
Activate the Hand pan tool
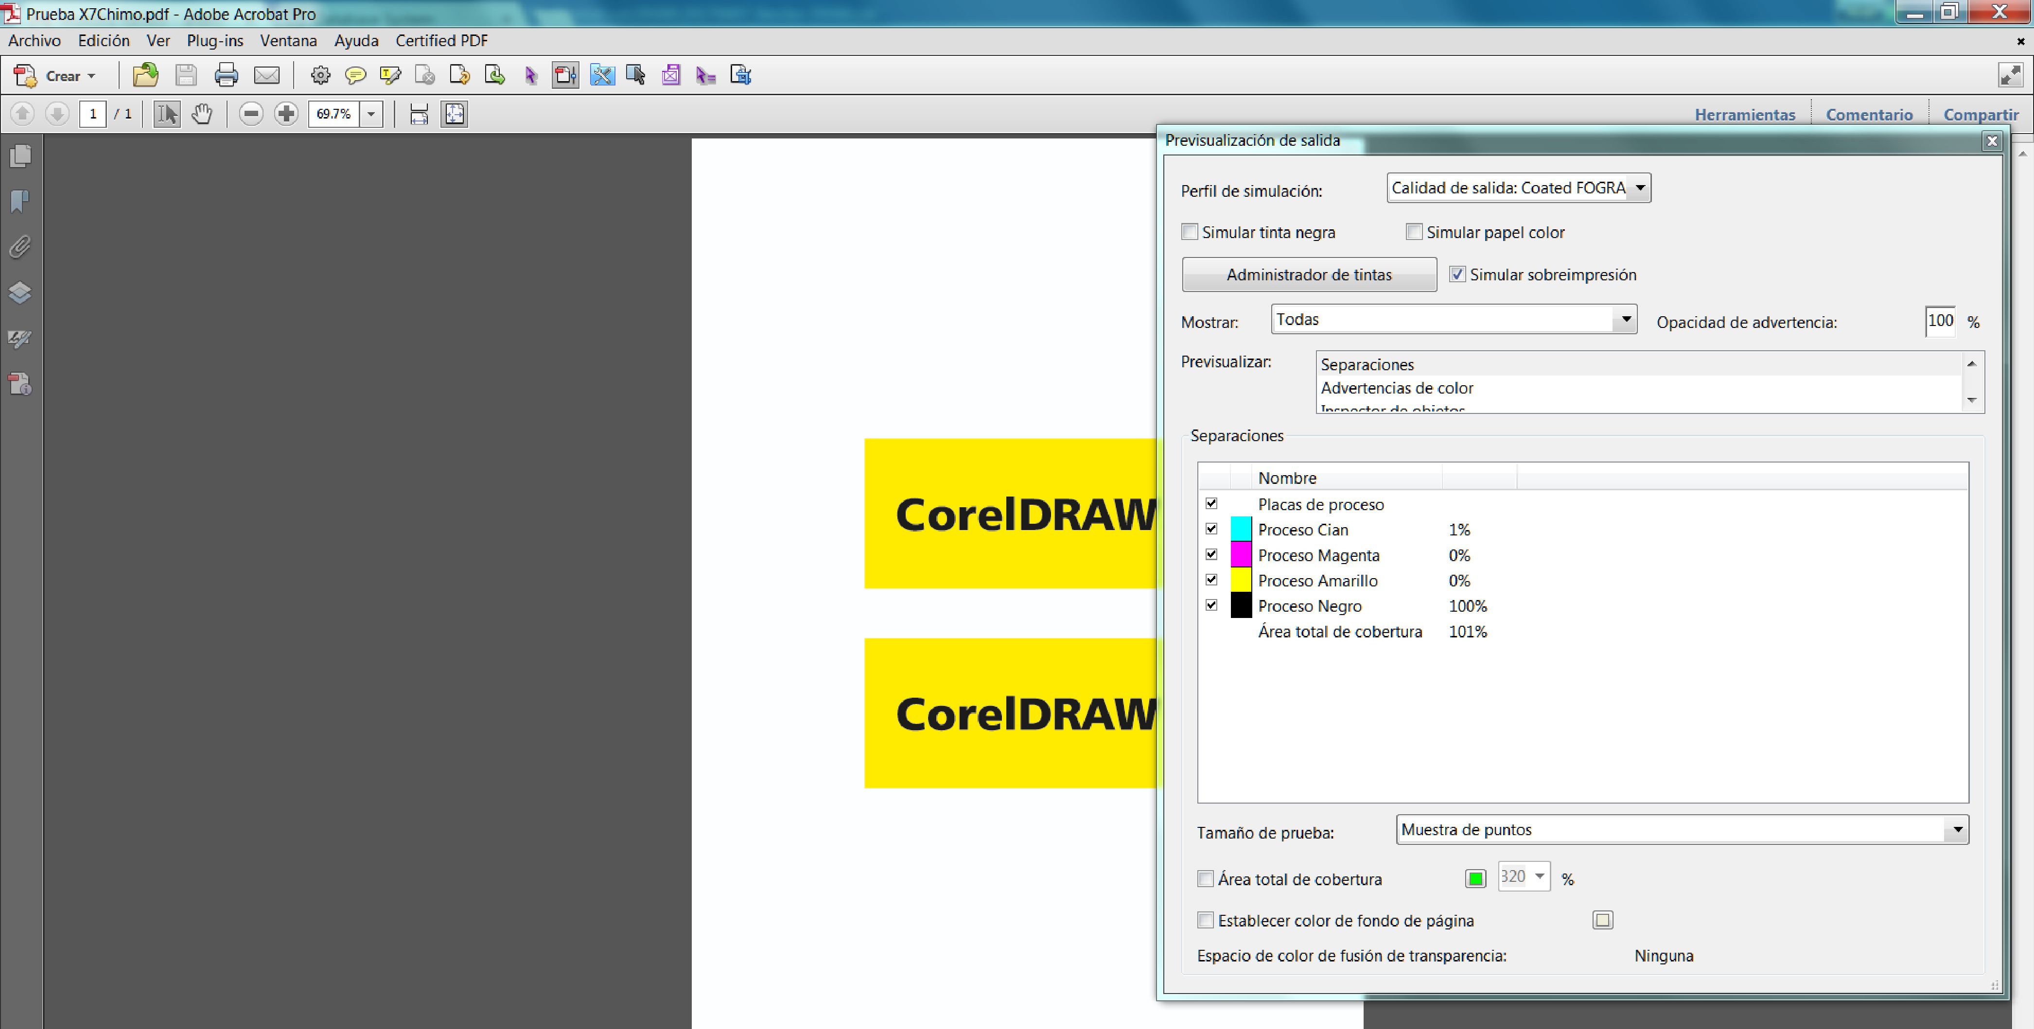pos(202,114)
